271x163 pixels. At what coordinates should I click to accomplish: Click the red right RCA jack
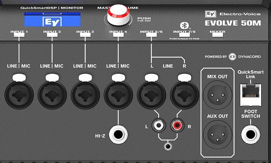pyautogui.click(x=177, y=125)
